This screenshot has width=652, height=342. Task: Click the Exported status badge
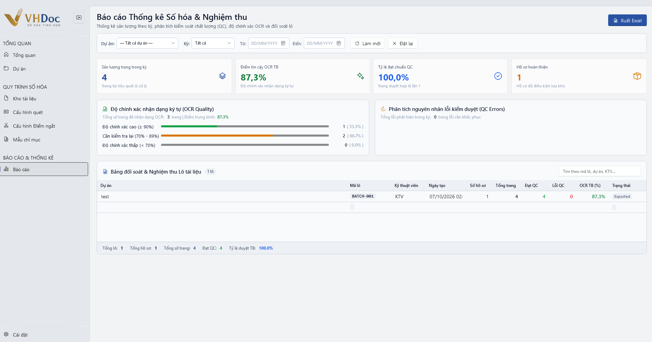click(622, 197)
